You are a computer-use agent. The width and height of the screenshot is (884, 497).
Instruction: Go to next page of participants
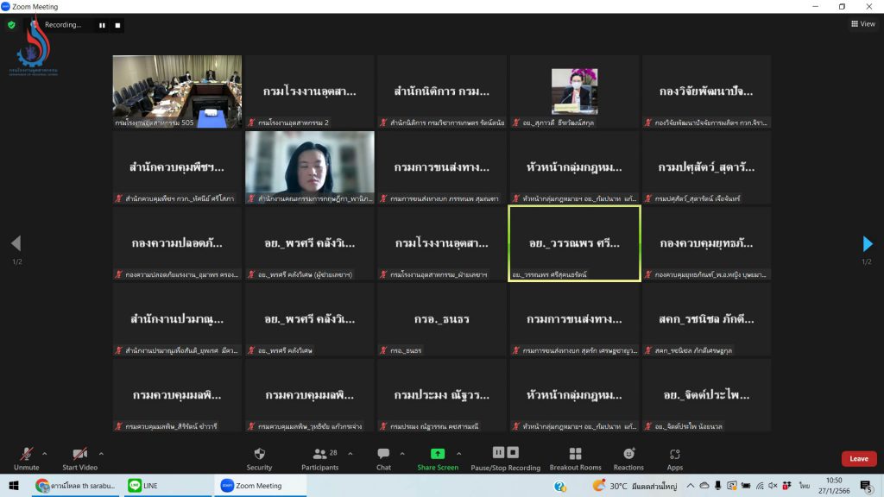click(868, 243)
